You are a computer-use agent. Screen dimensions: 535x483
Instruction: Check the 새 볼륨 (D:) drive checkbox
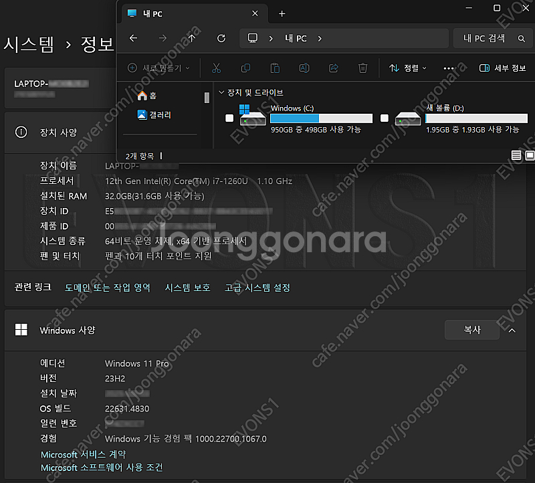coord(385,118)
